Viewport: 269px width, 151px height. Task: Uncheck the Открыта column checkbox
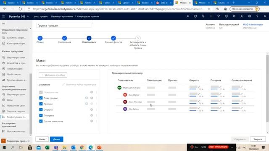point(41,109)
